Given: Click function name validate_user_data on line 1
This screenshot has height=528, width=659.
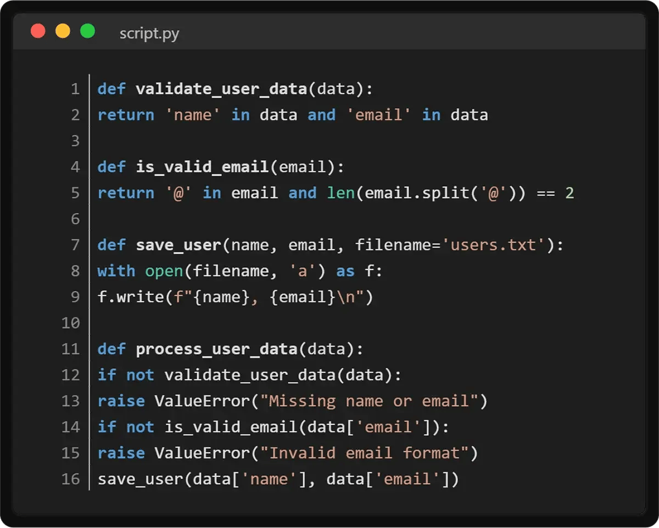Looking at the screenshot, I should (221, 89).
